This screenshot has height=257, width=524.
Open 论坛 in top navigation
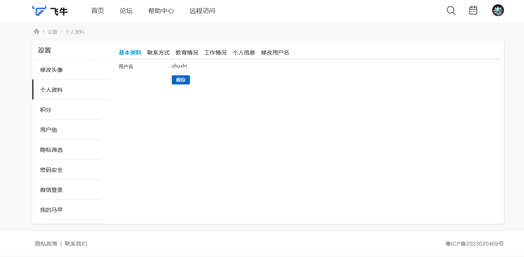(x=126, y=11)
